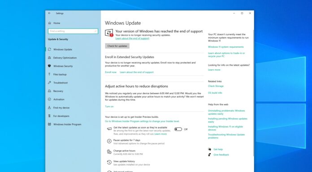Viewport: 312px width, 172px height.
Task: Open Find my device page
Action: tap(61, 108)
